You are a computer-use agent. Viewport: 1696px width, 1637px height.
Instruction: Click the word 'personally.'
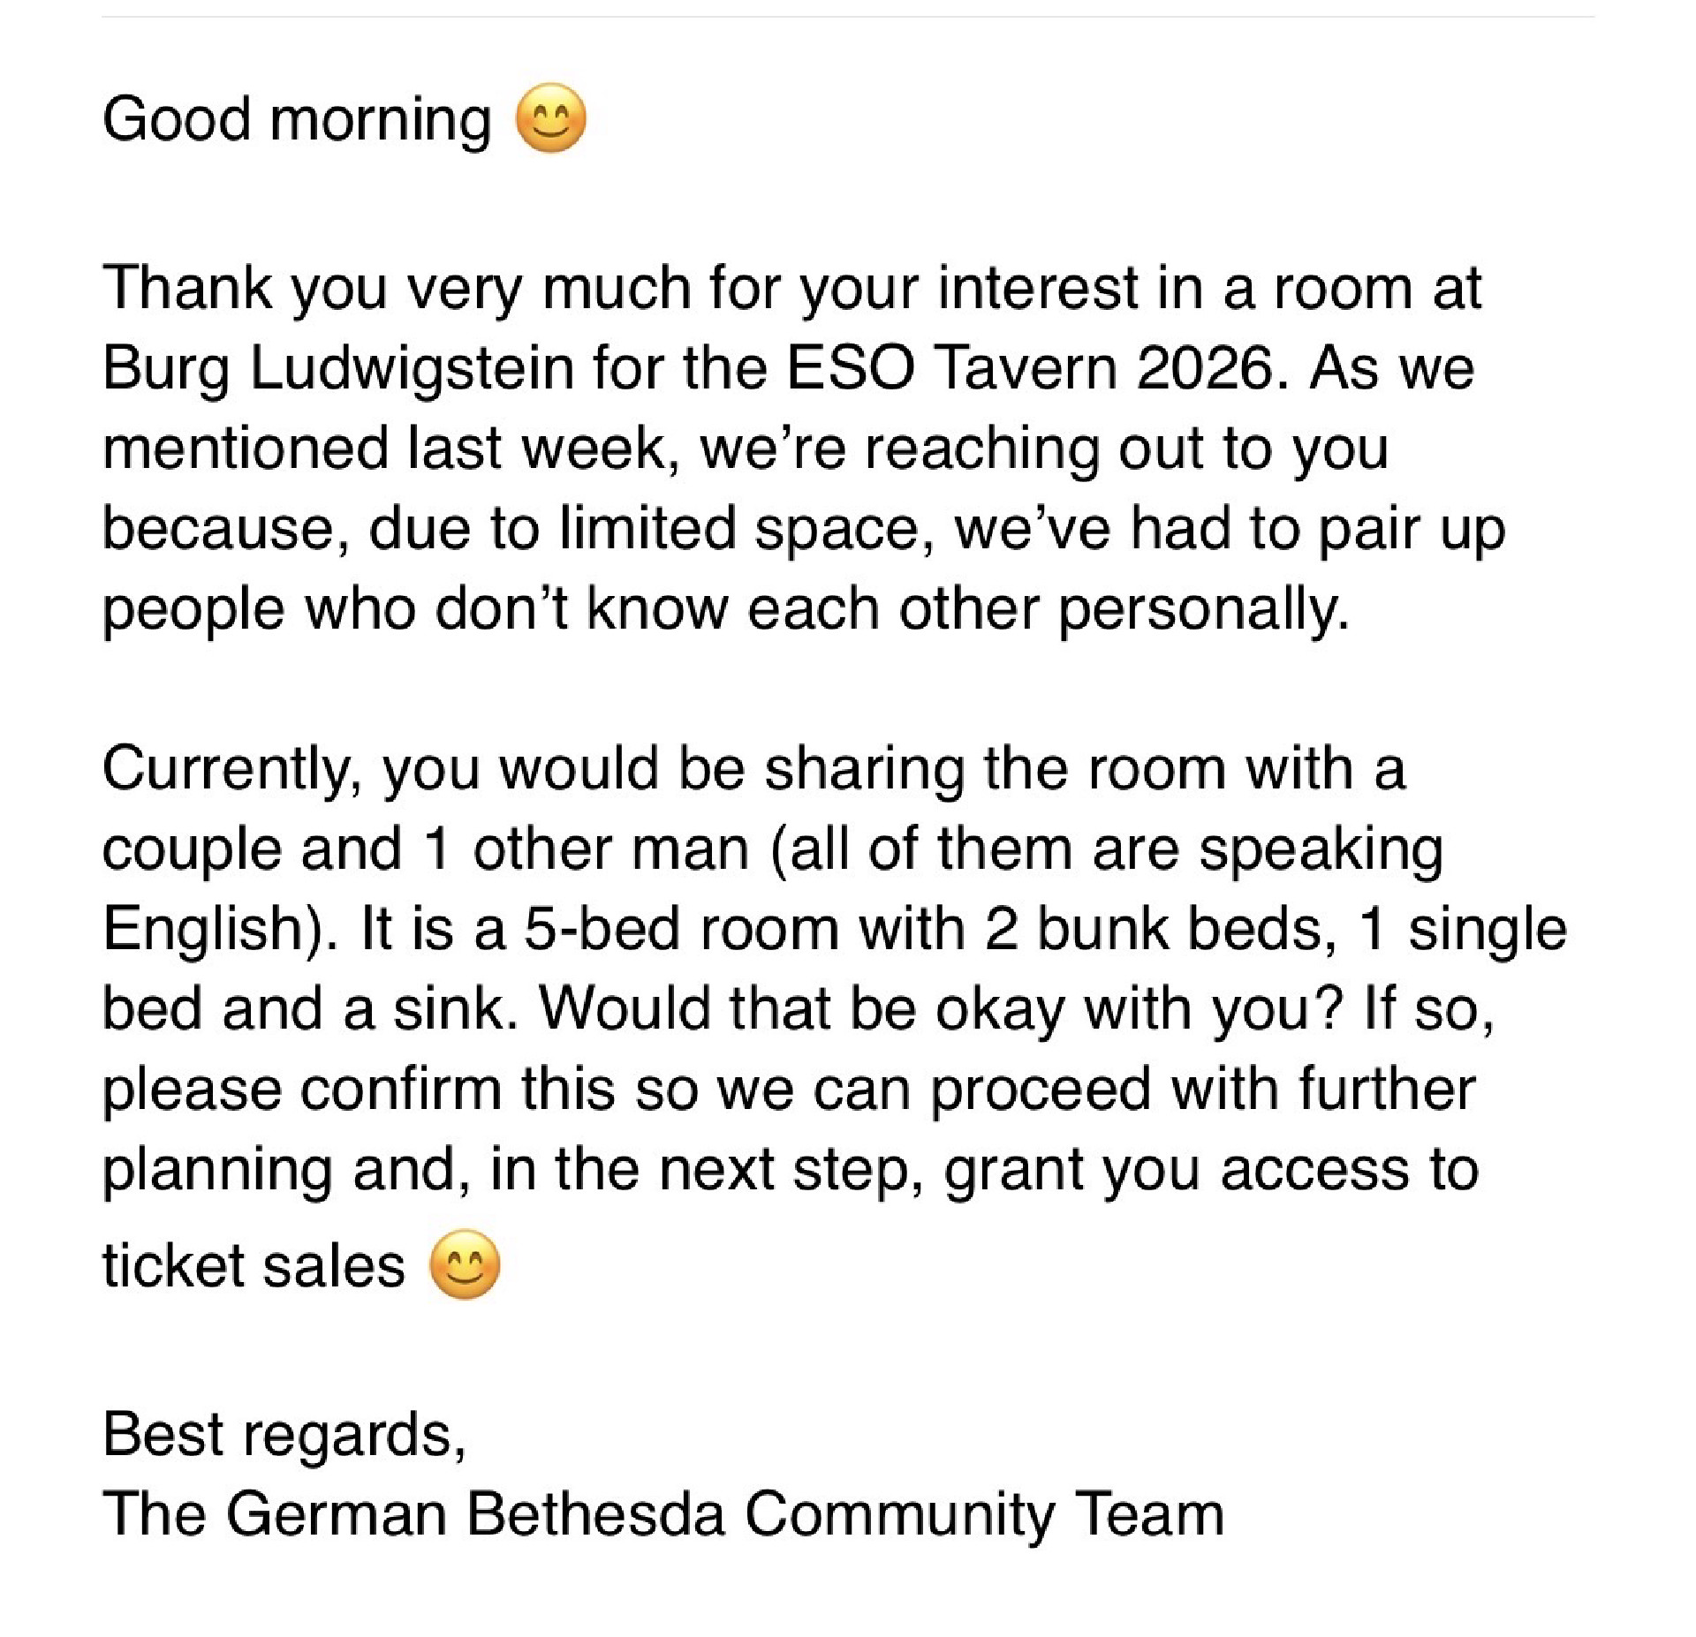[x=1204, y=609]
